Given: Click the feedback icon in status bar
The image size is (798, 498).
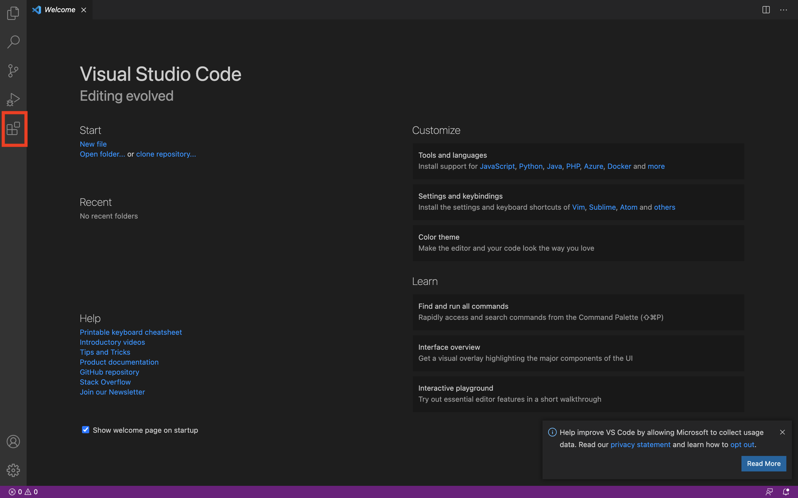Looking at the screenshot, I should click(769, 492).
